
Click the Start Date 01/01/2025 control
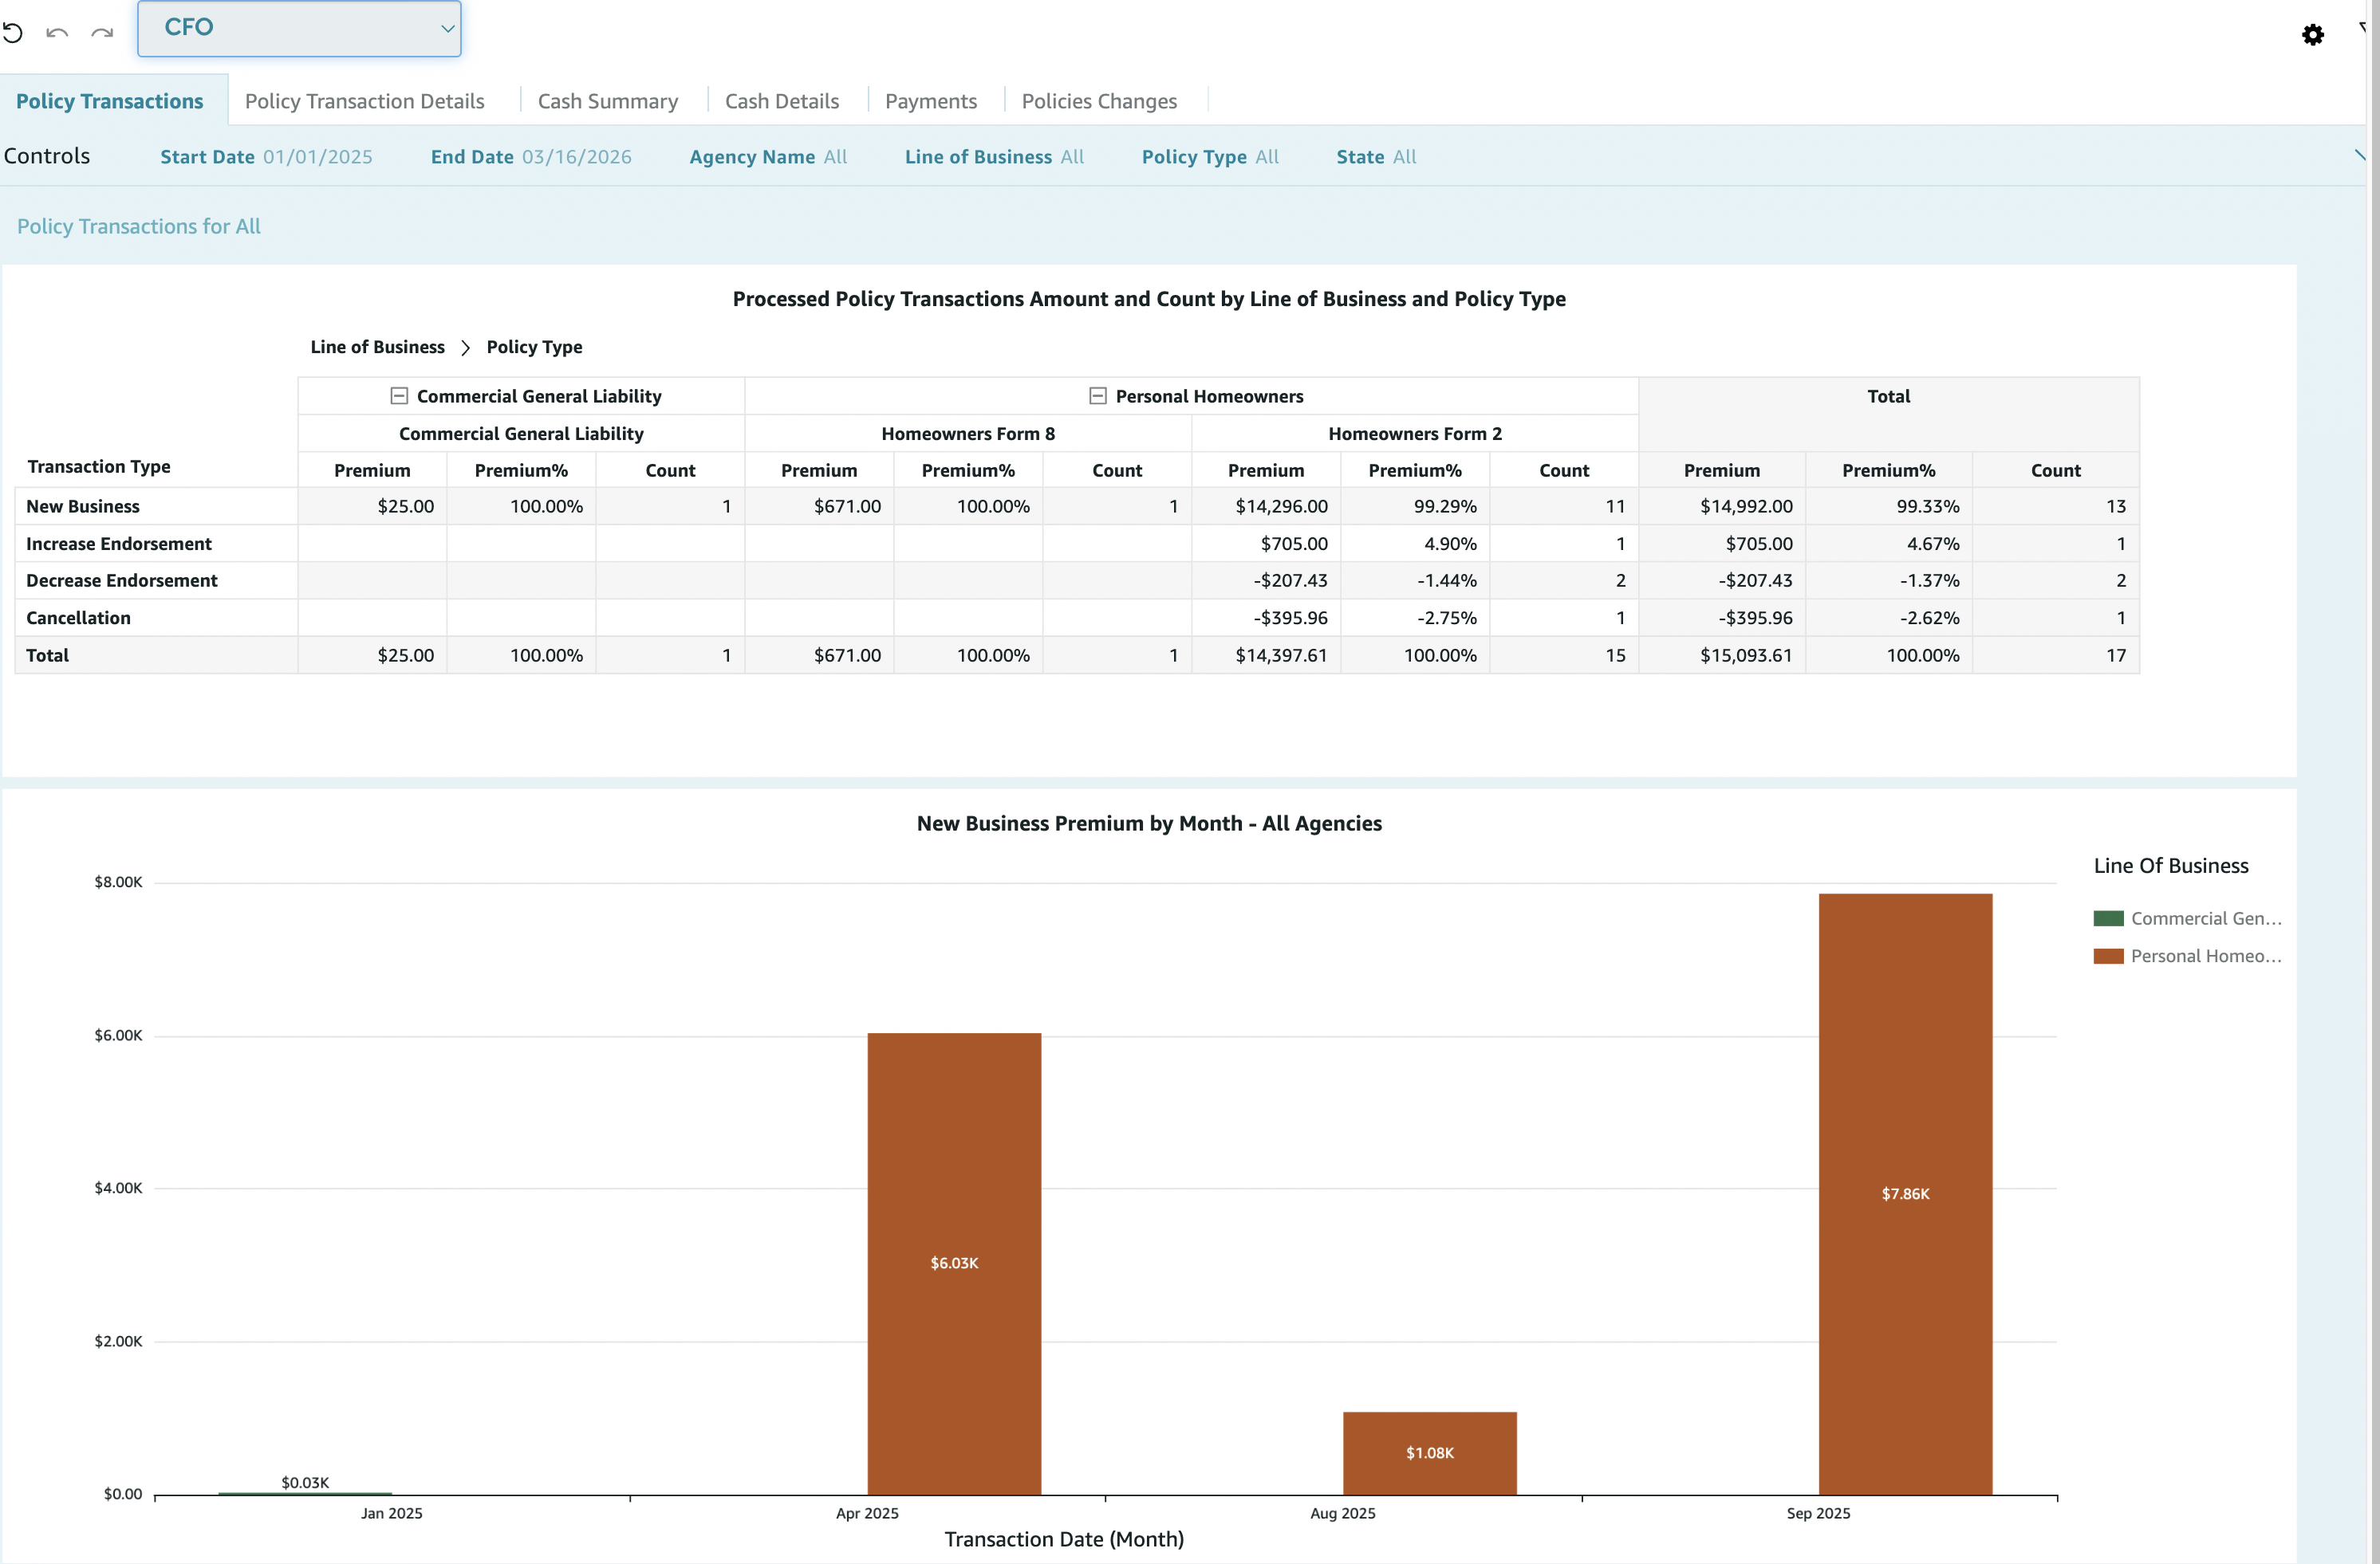[266, 157]
